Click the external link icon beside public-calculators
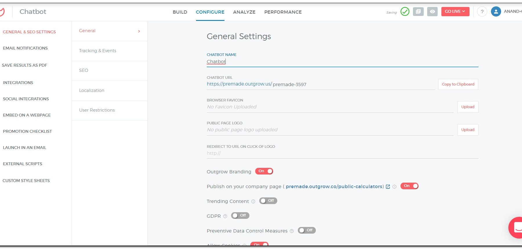The width and height of the screenshot is (522, 249). pyautogui.click(x=388, y=187)
